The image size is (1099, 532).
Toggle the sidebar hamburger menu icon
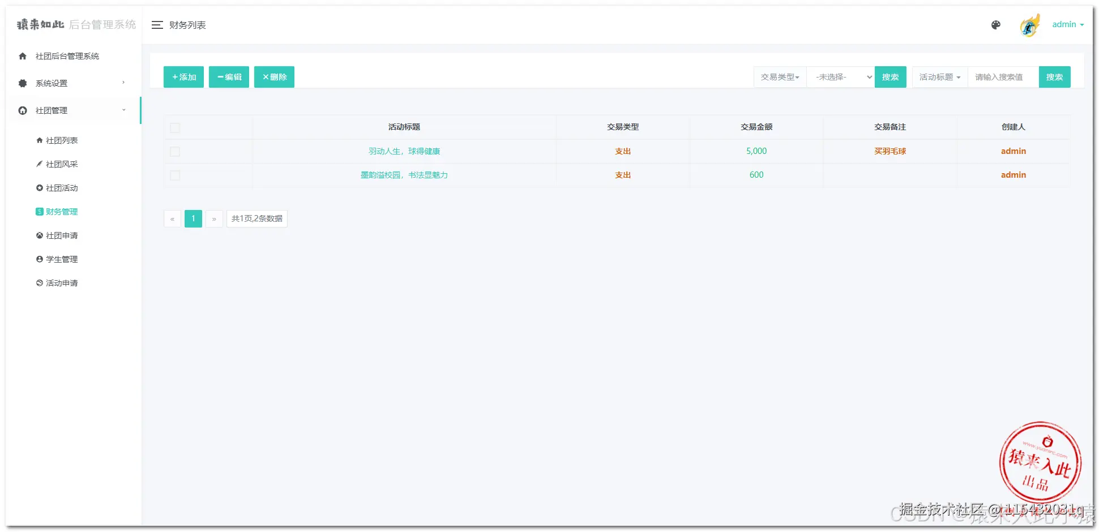(x=157, y=25)
